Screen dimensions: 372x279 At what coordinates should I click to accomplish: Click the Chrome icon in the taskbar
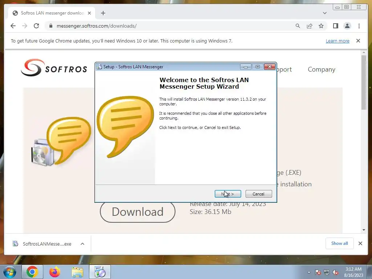click(32, 272)
